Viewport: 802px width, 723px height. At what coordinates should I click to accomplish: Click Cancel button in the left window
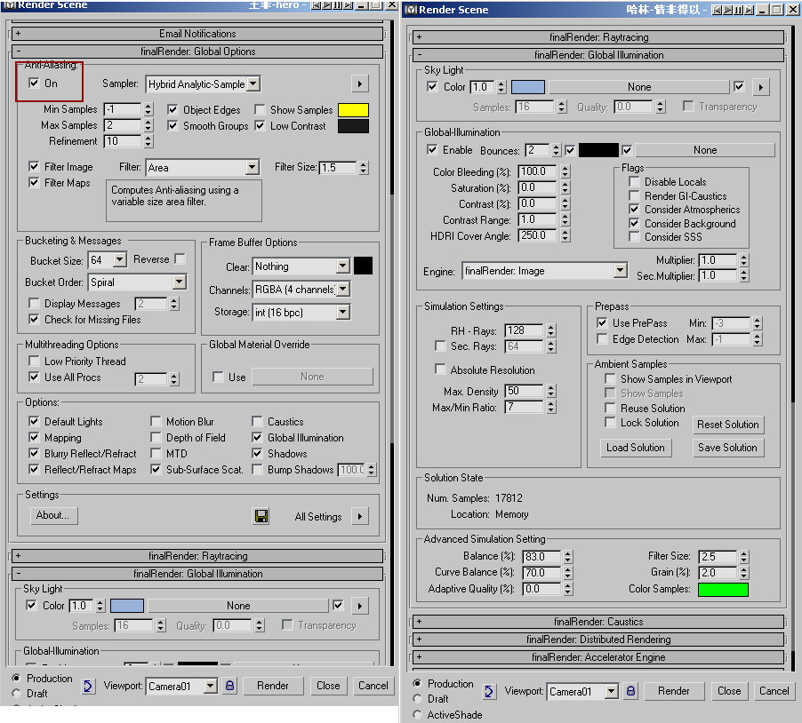(x=373, y=686)
